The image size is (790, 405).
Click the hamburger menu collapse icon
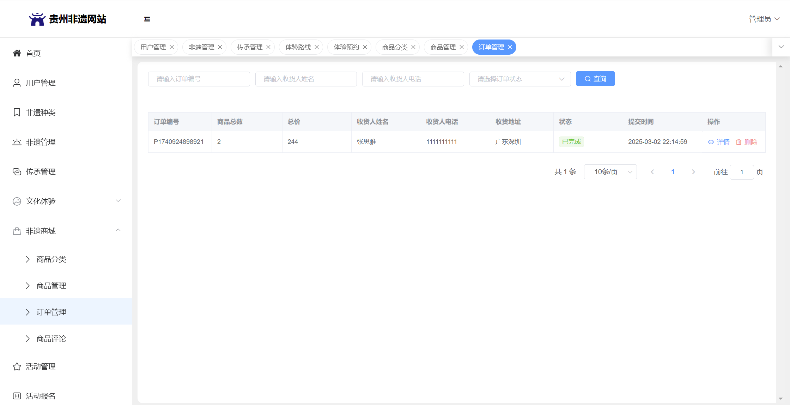147,19
